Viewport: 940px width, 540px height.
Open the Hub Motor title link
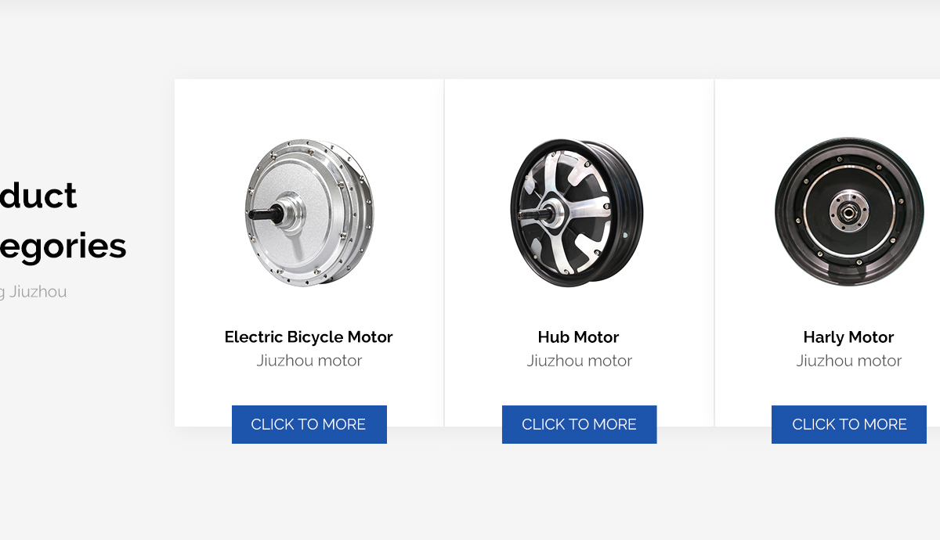pyautogui.click(x=578, y=337)
